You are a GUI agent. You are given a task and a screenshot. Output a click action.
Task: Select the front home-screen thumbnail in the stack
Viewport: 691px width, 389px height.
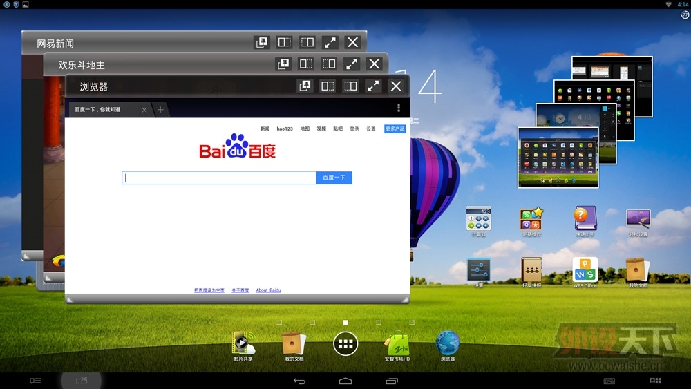coord(558,158)
